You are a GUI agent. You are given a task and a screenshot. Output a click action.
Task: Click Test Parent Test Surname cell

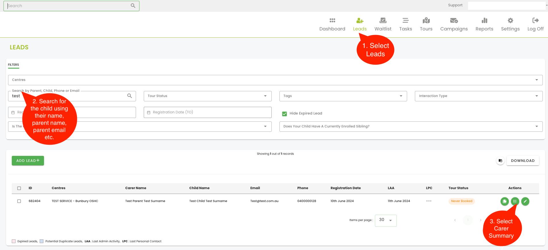point(145,201)
